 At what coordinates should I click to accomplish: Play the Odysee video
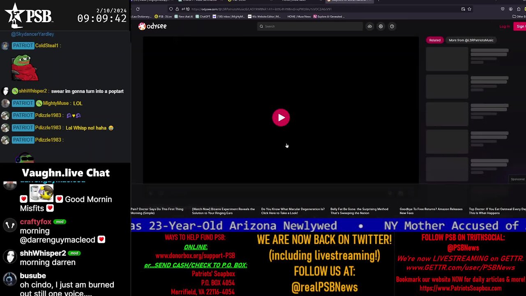point(281,118)
